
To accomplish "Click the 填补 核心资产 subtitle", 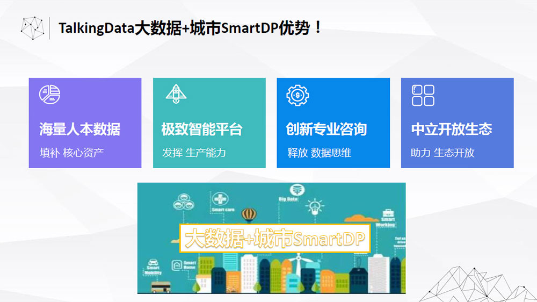I will click(71, 153).
